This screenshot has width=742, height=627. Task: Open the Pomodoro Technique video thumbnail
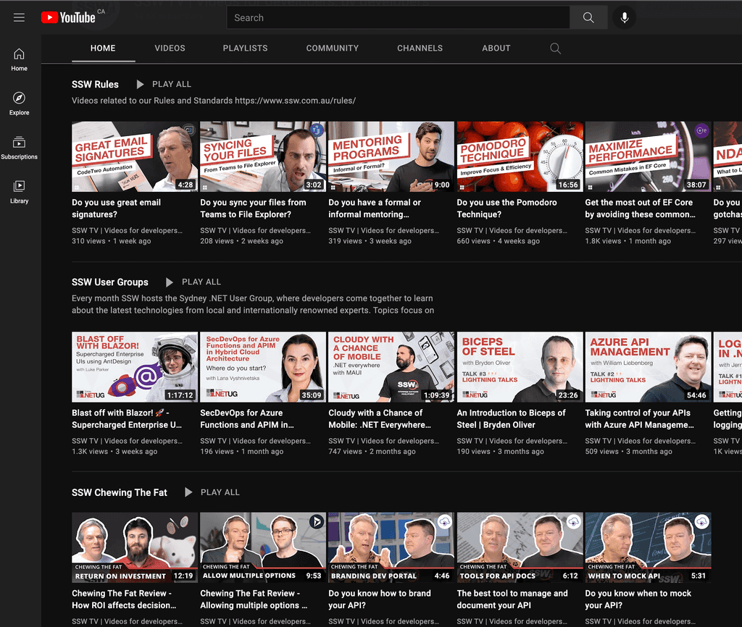520,156
